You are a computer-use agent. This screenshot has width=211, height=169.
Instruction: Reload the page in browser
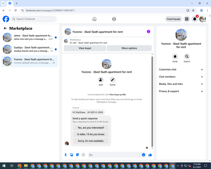[16, 11]
